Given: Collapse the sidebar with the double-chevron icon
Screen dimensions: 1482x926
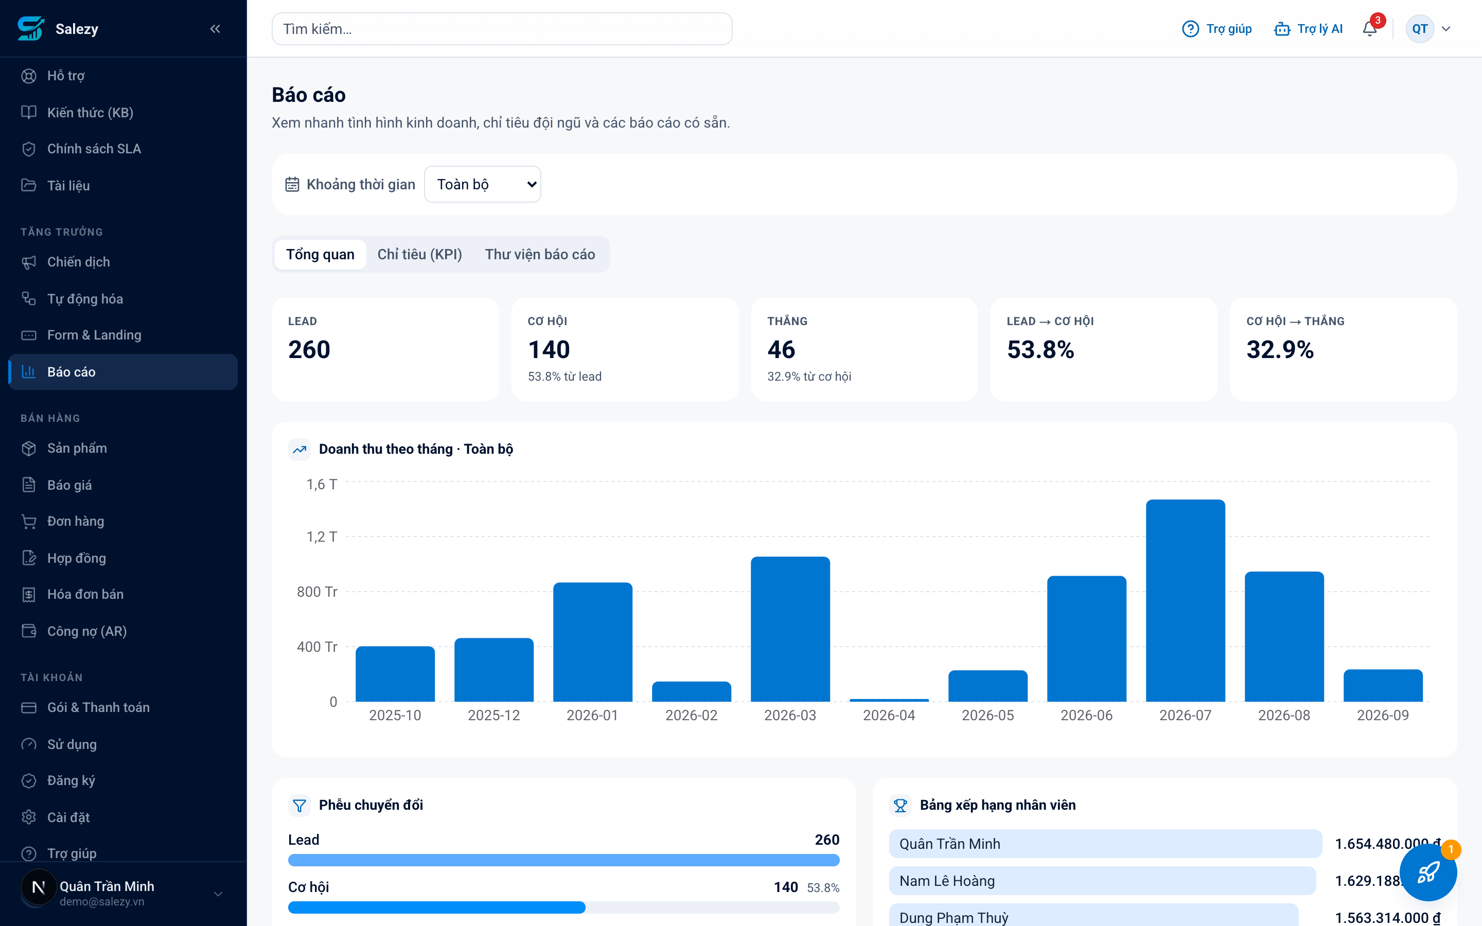Looking at the screenshot, I should (x=215, y=29).
